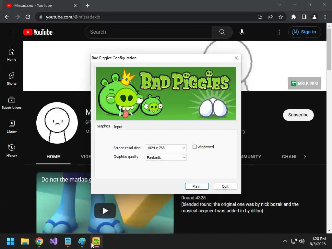Go forward in the Chrome browser
The height and width of the screenshot is (249, 332).
[18, 17]
